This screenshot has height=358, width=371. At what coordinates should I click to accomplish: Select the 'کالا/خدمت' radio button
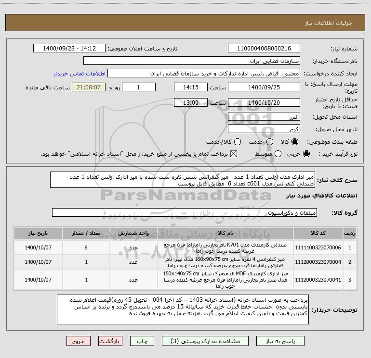coord(238,142)
